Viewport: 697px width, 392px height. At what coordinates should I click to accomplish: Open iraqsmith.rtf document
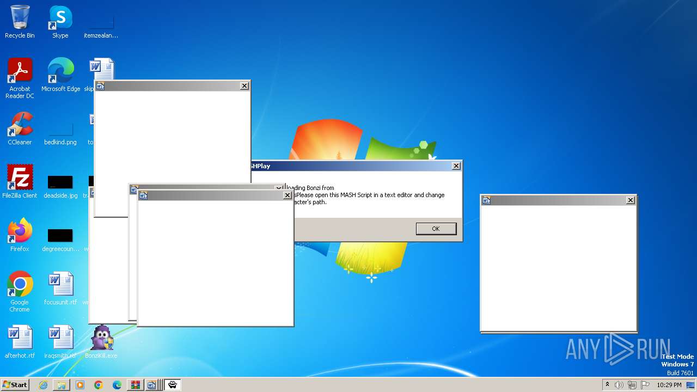tap(60, 341)
